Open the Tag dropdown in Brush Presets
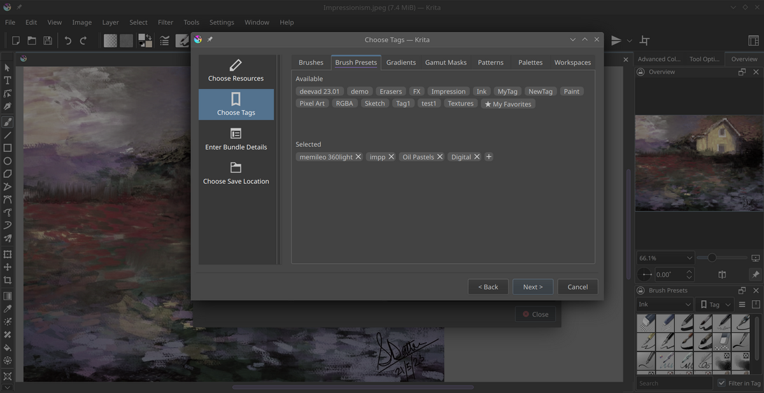Screen dimensions: 764x393 click(x=716, y=305)
